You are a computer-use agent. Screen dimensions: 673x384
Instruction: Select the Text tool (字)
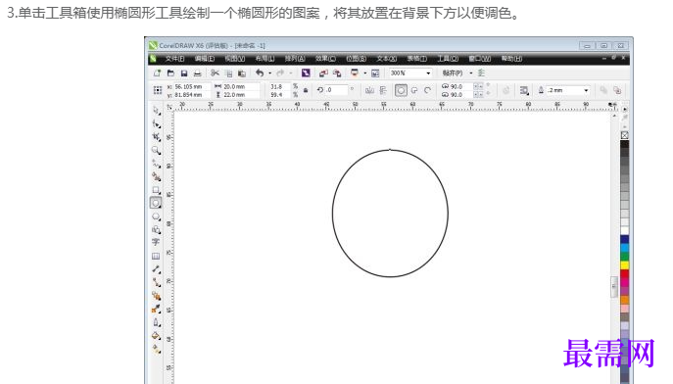156,242
